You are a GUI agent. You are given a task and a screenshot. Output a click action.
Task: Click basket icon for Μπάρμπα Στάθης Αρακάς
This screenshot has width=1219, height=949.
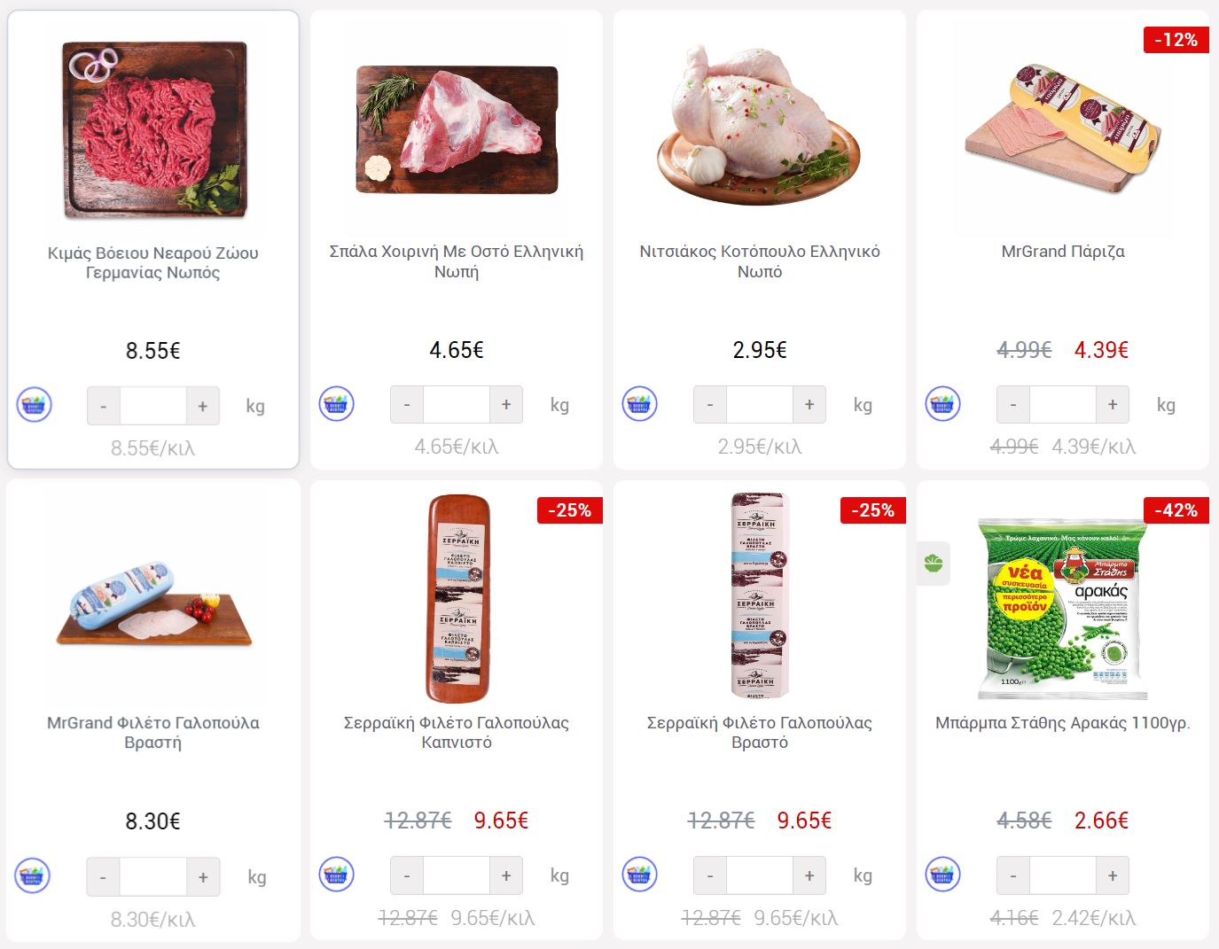point(943,875)
